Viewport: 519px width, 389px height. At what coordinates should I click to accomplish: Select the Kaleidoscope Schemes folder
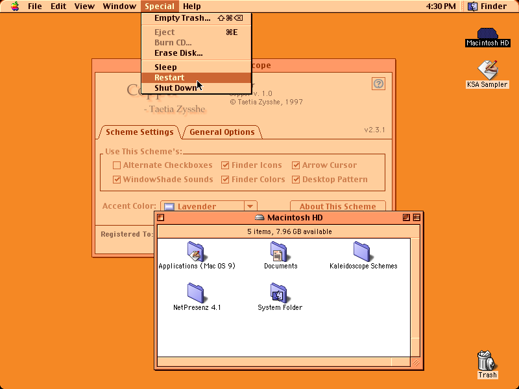pos(362,251)
